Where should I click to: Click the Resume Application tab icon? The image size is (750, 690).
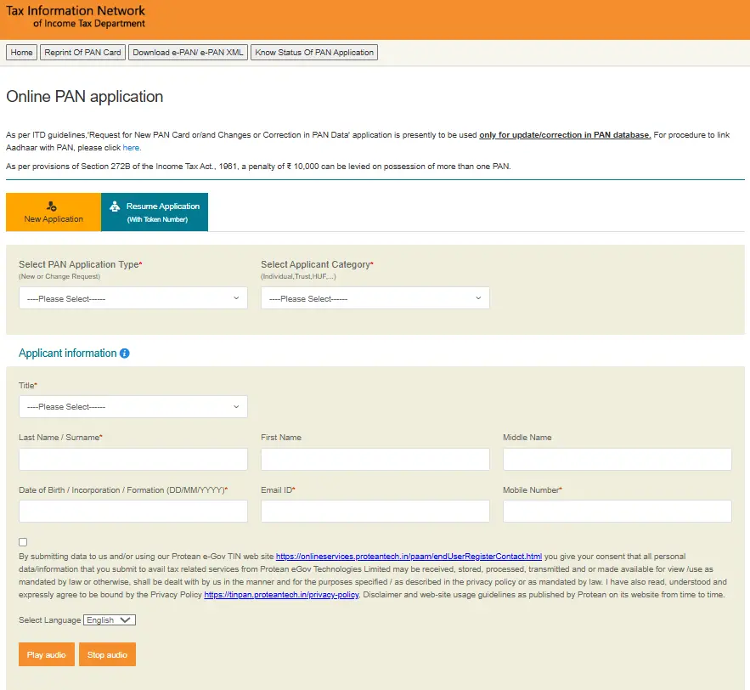coord(115,206)
